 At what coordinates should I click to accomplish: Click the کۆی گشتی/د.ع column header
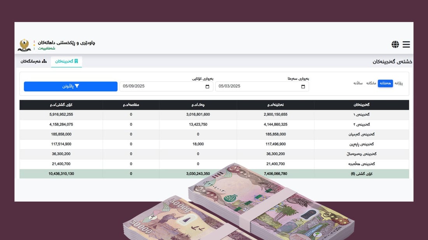click(61, 105)
